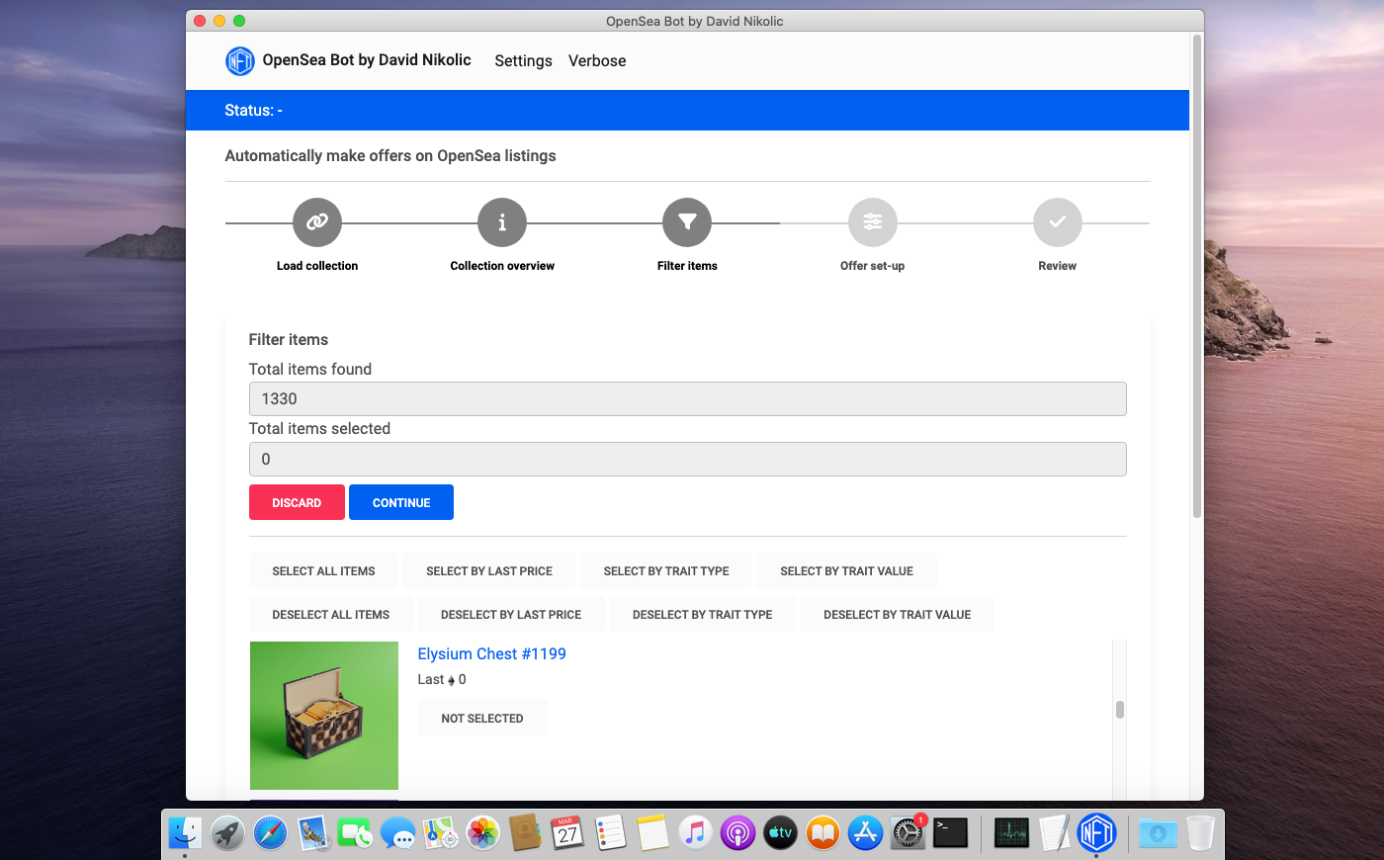Click the Total items found field
The image size is (1384, 860).
(x=687, y=398)
